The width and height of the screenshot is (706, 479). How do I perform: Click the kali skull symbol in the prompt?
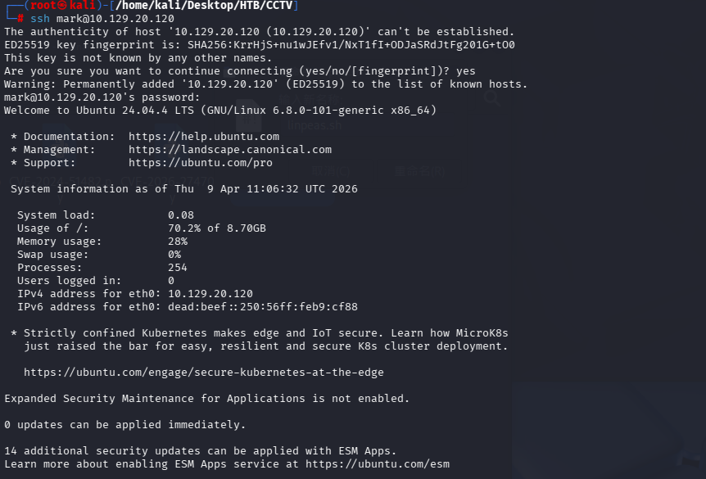[x=62, y=6]
